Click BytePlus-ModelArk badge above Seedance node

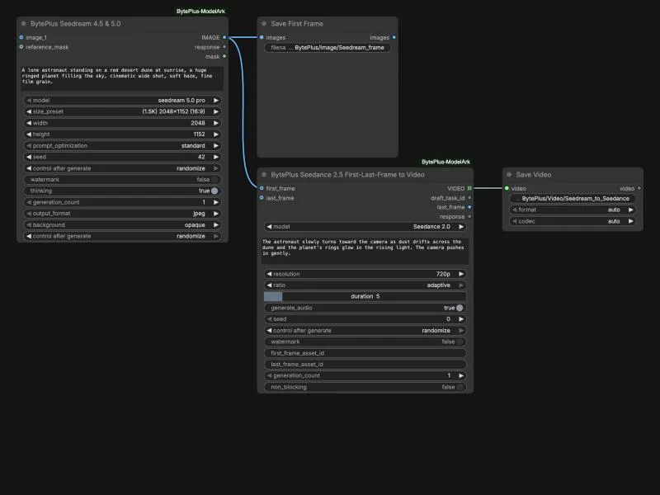pos(445,162)
